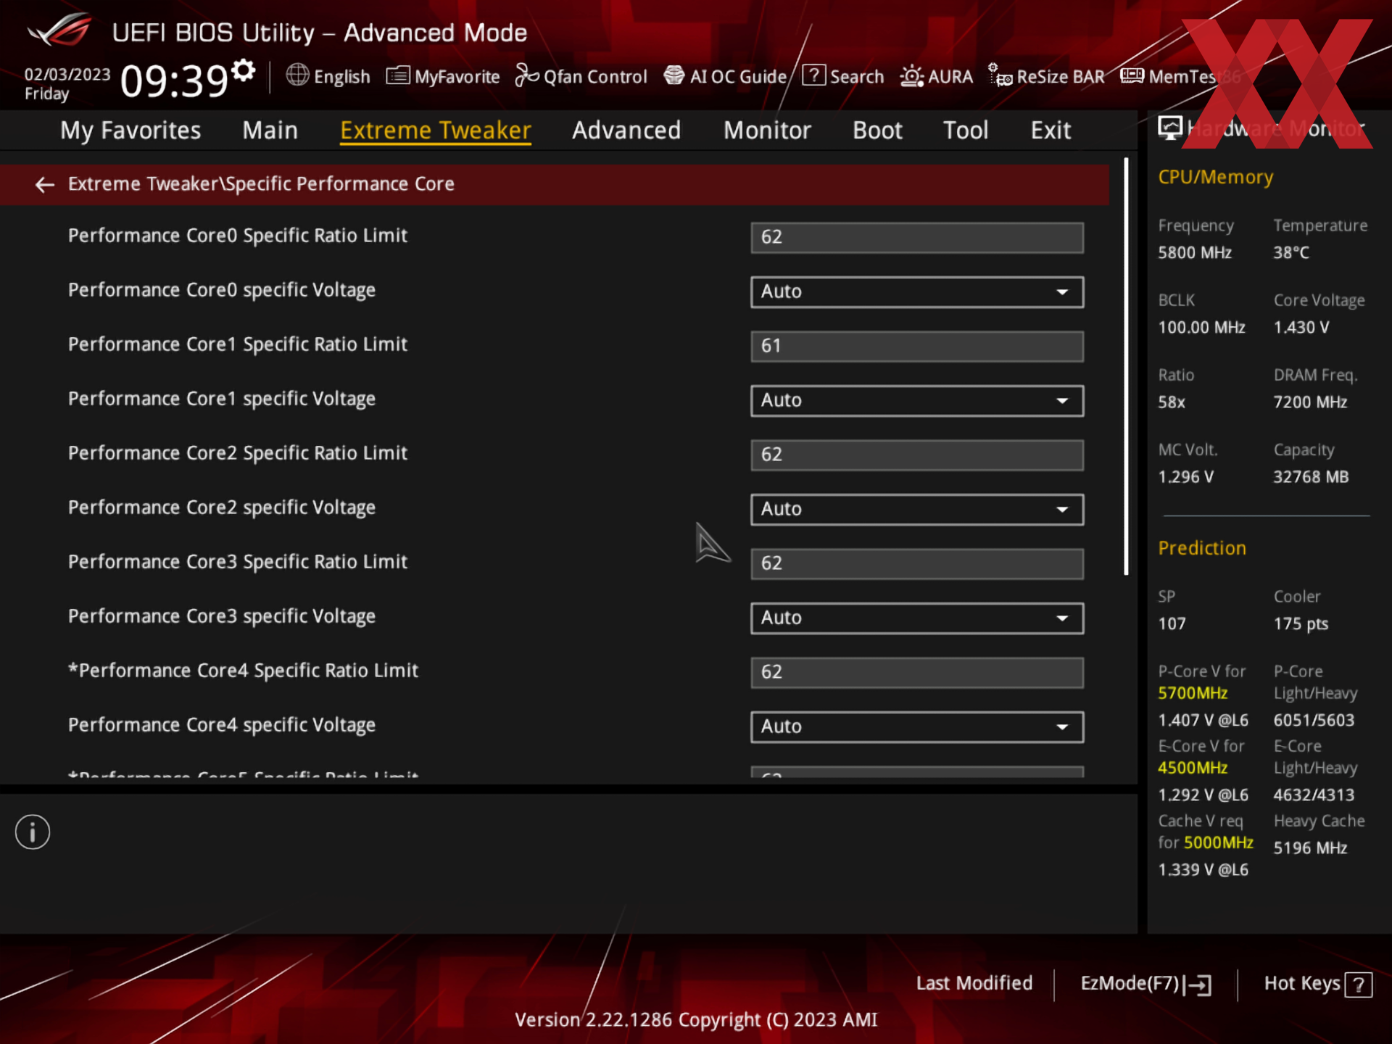Click the 5800 MHz frequency value
This screenshot has height=1044, width=1392.
click(1195, 253)
